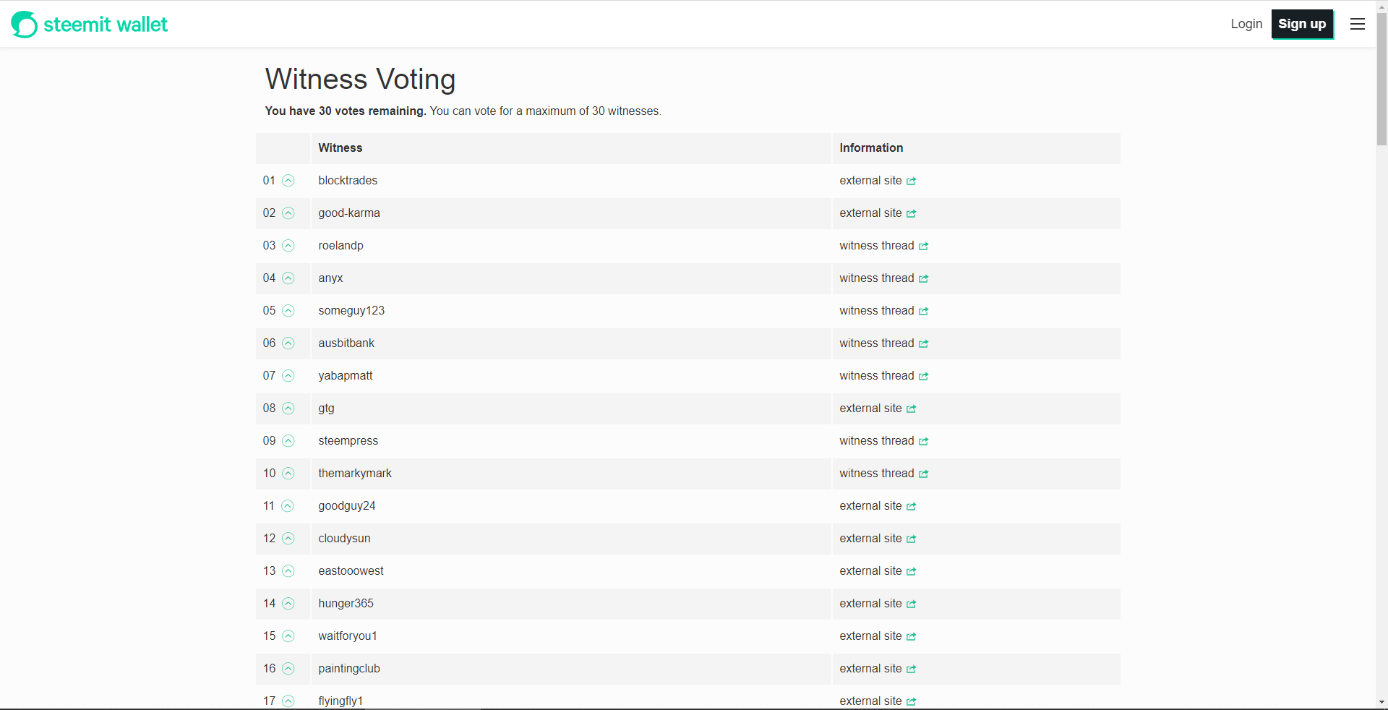Click share icon on themarkymark witness thread
This screenshot has height=710, width=1388.
point(924,474)
